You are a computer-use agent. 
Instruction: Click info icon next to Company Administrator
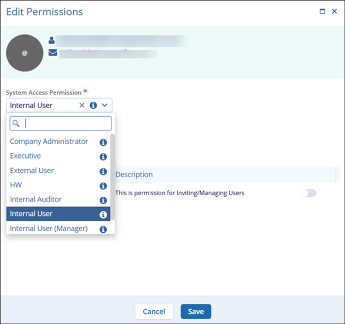(103, 142)
